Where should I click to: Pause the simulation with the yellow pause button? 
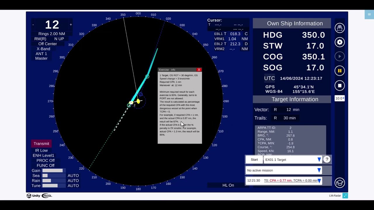click(x=340, y=71)
